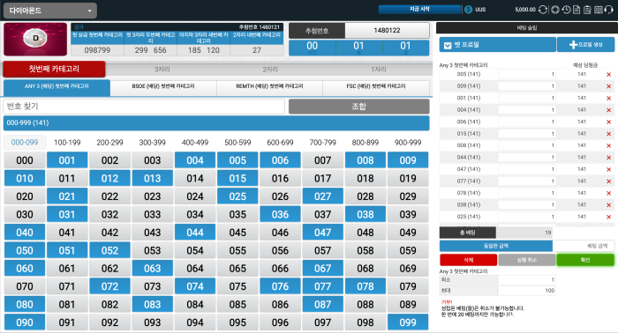
Task: Click the dollar currency icon beside UUS
Action: point(468,10)
